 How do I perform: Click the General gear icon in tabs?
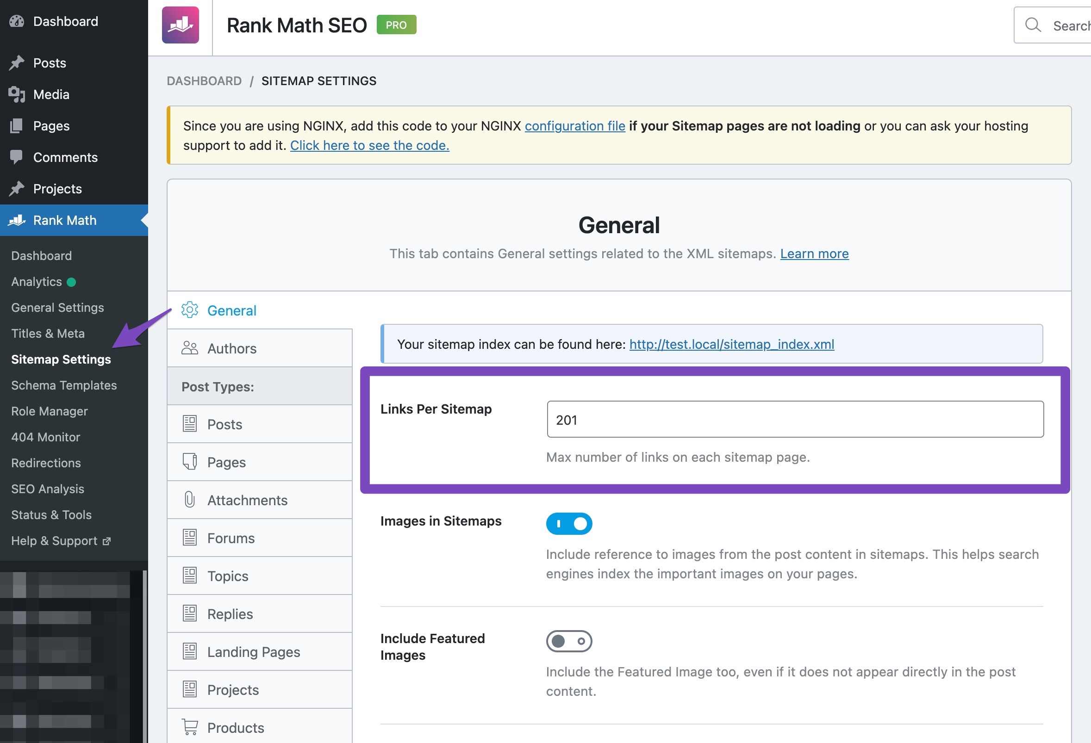tap(190, 310)
